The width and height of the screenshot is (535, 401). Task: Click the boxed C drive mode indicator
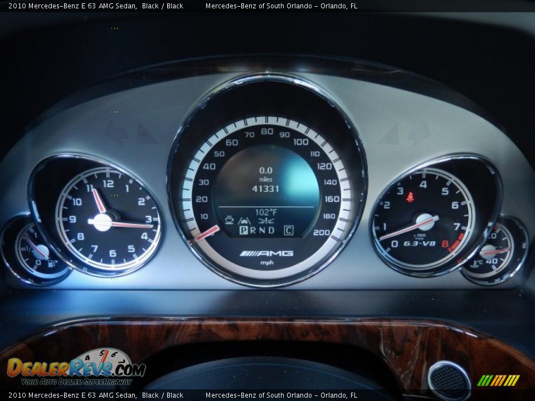coord(288,230)
